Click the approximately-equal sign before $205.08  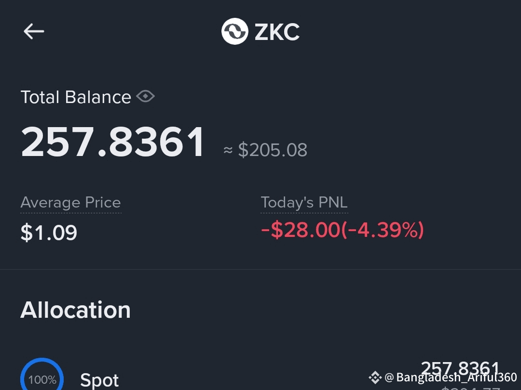coord(228,151)
